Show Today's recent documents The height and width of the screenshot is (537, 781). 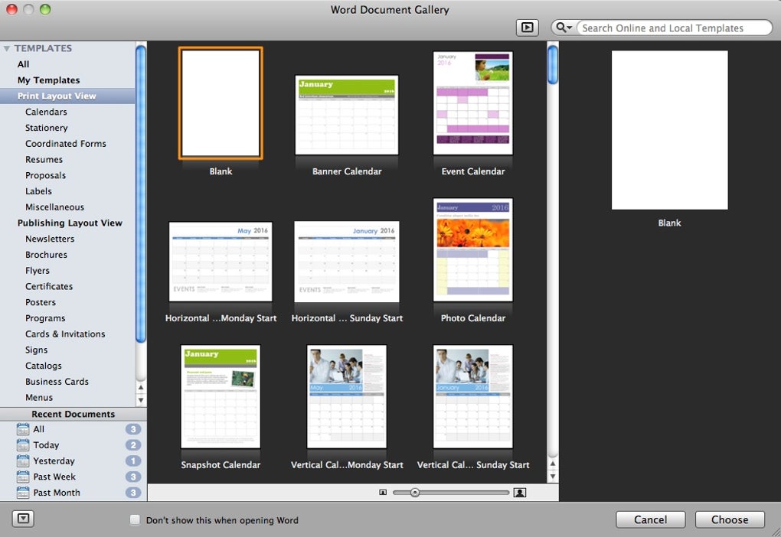(74, 445)
